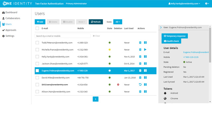Click the Android token icon
212x119 pixels.
(x=165, y=93)
